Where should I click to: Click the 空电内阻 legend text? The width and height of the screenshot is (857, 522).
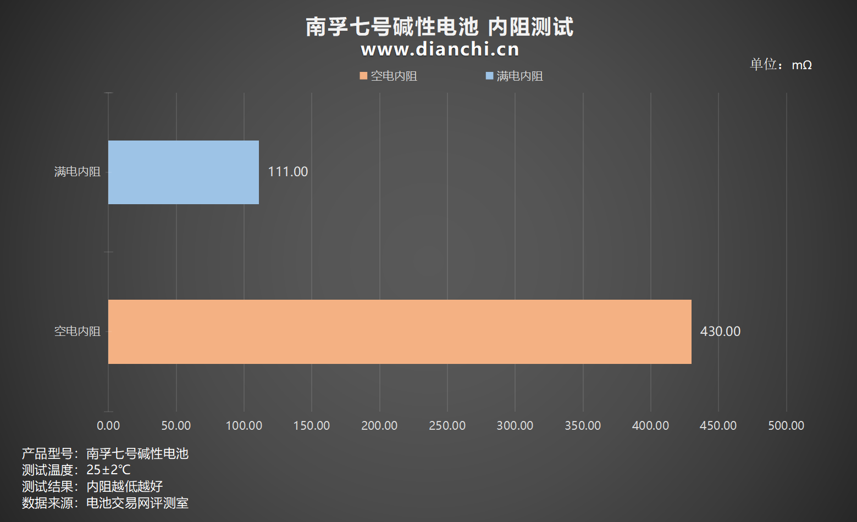point(394,76)
